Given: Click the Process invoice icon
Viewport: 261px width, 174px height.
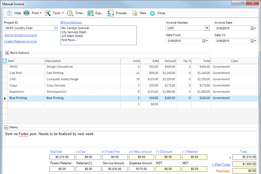Looking at the screenshot, I should click(111, 13).
